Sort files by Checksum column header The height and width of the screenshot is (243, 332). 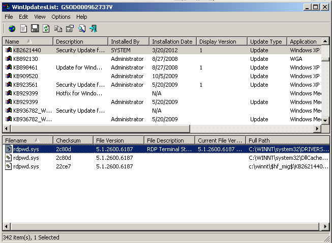(73, 140)
